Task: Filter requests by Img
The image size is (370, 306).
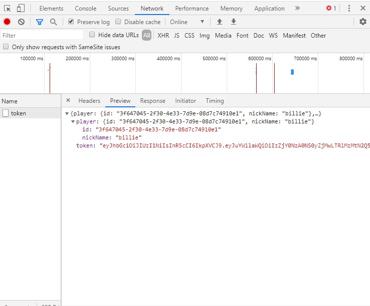Action: tap(205, 36)
